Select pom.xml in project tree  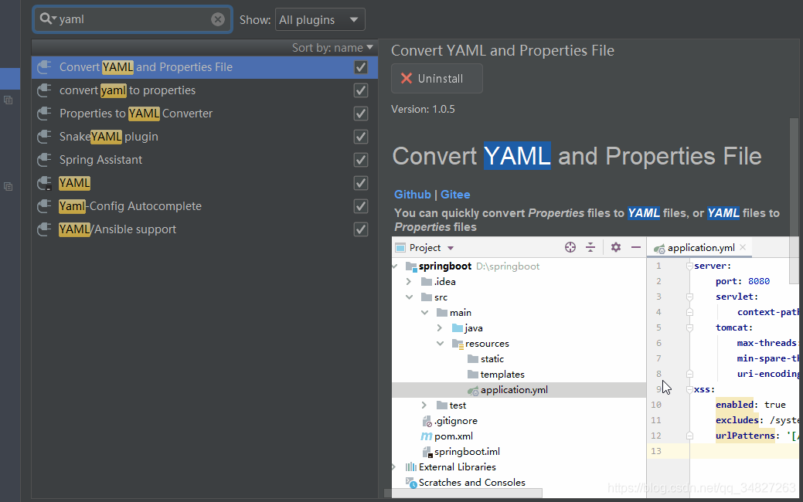click(x=447, y=436)
